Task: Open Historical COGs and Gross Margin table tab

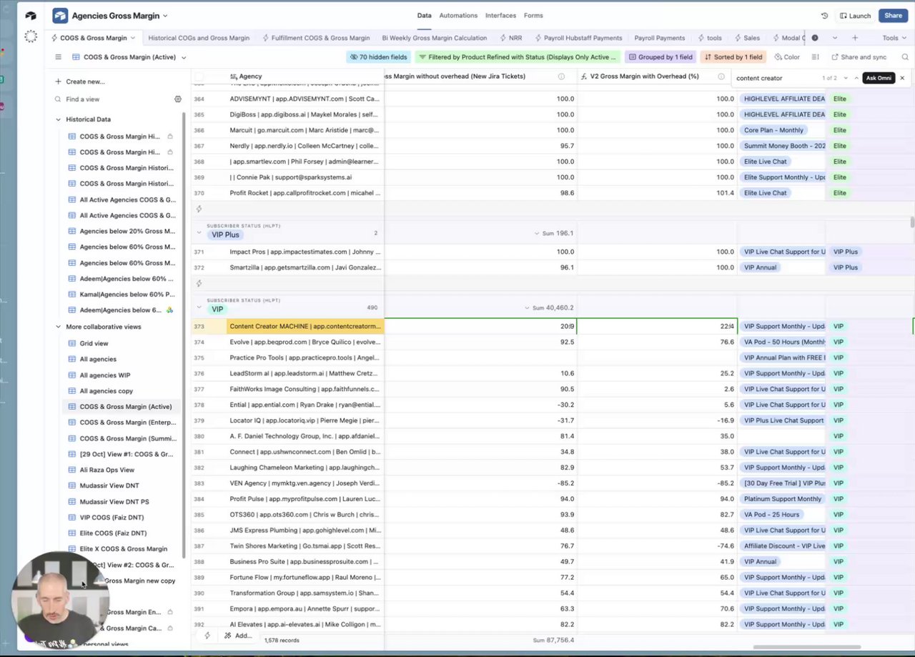Action: (199, 38)
